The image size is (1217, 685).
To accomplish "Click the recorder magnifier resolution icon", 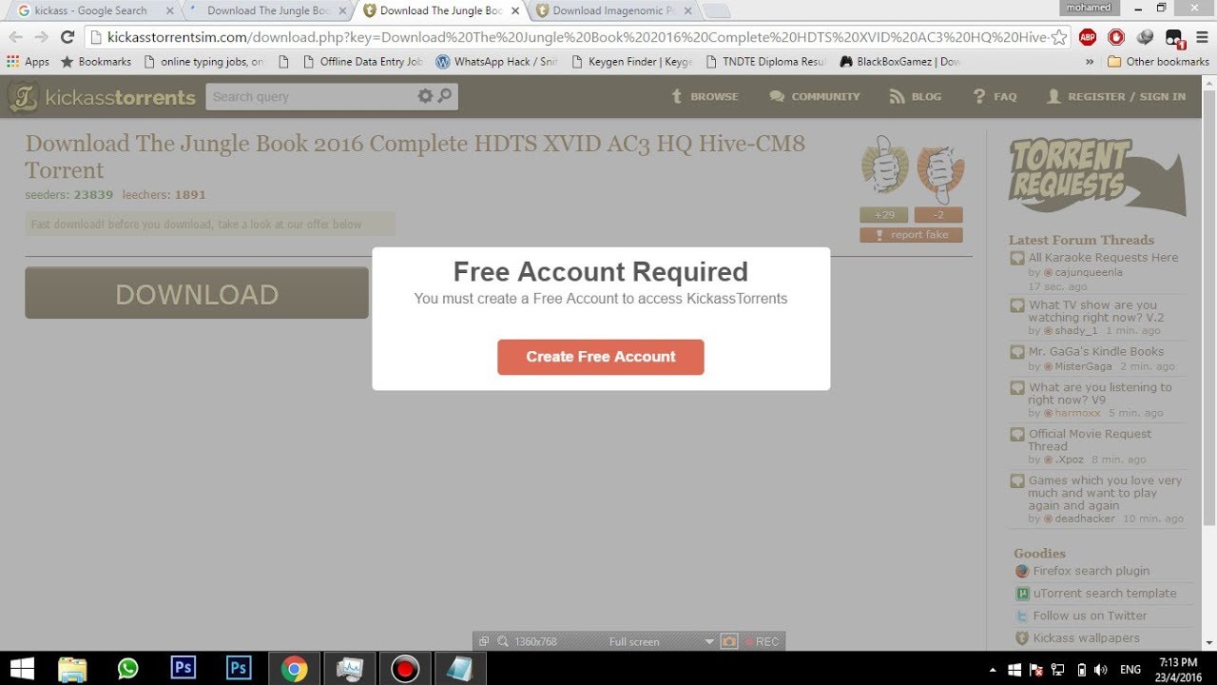I will [503, 642].
